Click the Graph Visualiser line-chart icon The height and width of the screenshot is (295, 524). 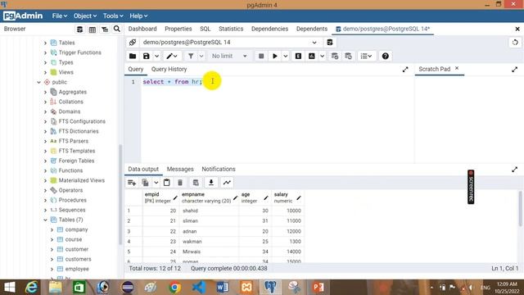coord(227,183)
